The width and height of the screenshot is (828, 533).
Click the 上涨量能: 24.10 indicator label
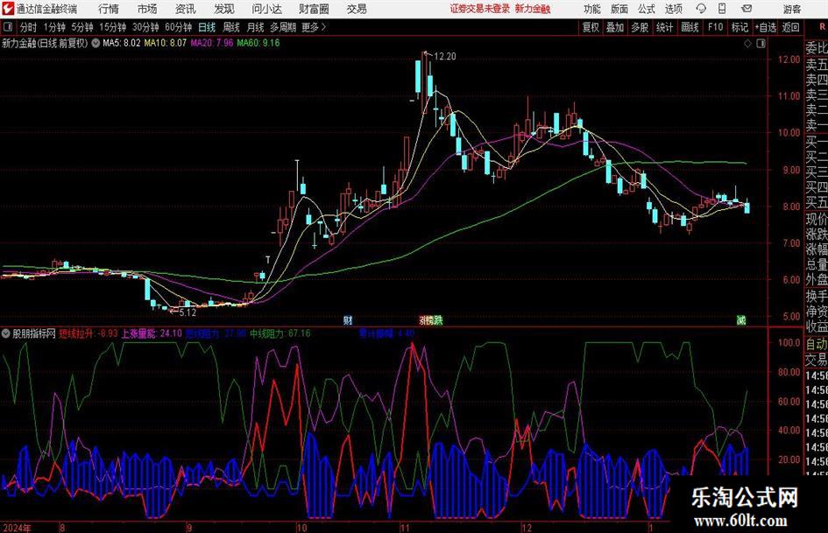(x=152, y=333)
